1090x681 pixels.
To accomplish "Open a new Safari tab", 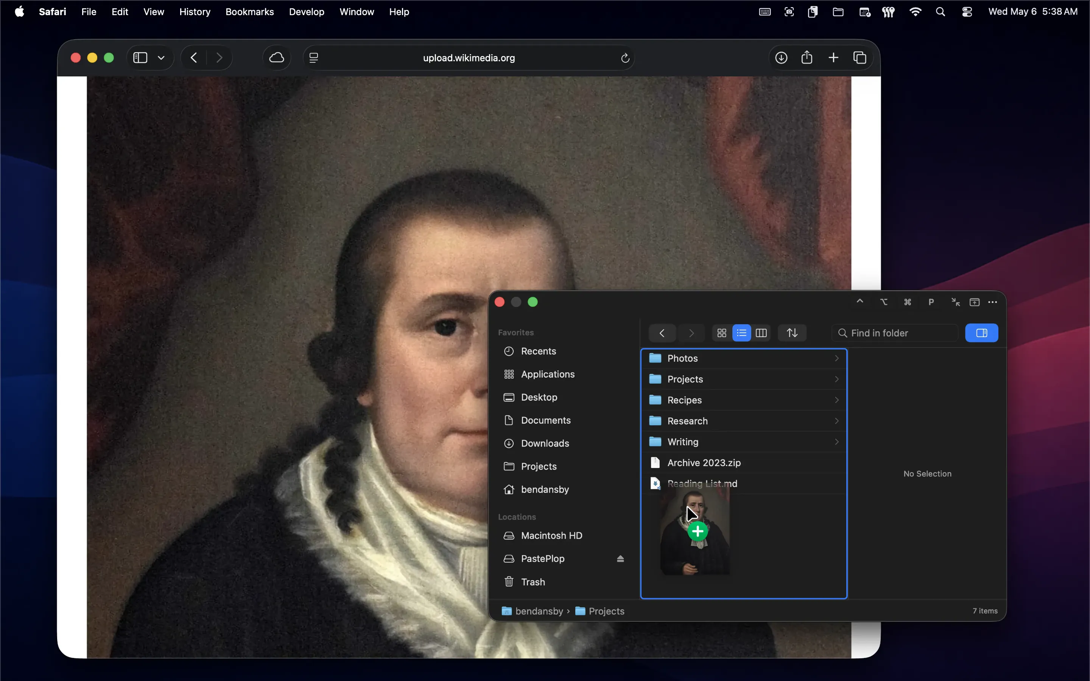I will (833, 58).
